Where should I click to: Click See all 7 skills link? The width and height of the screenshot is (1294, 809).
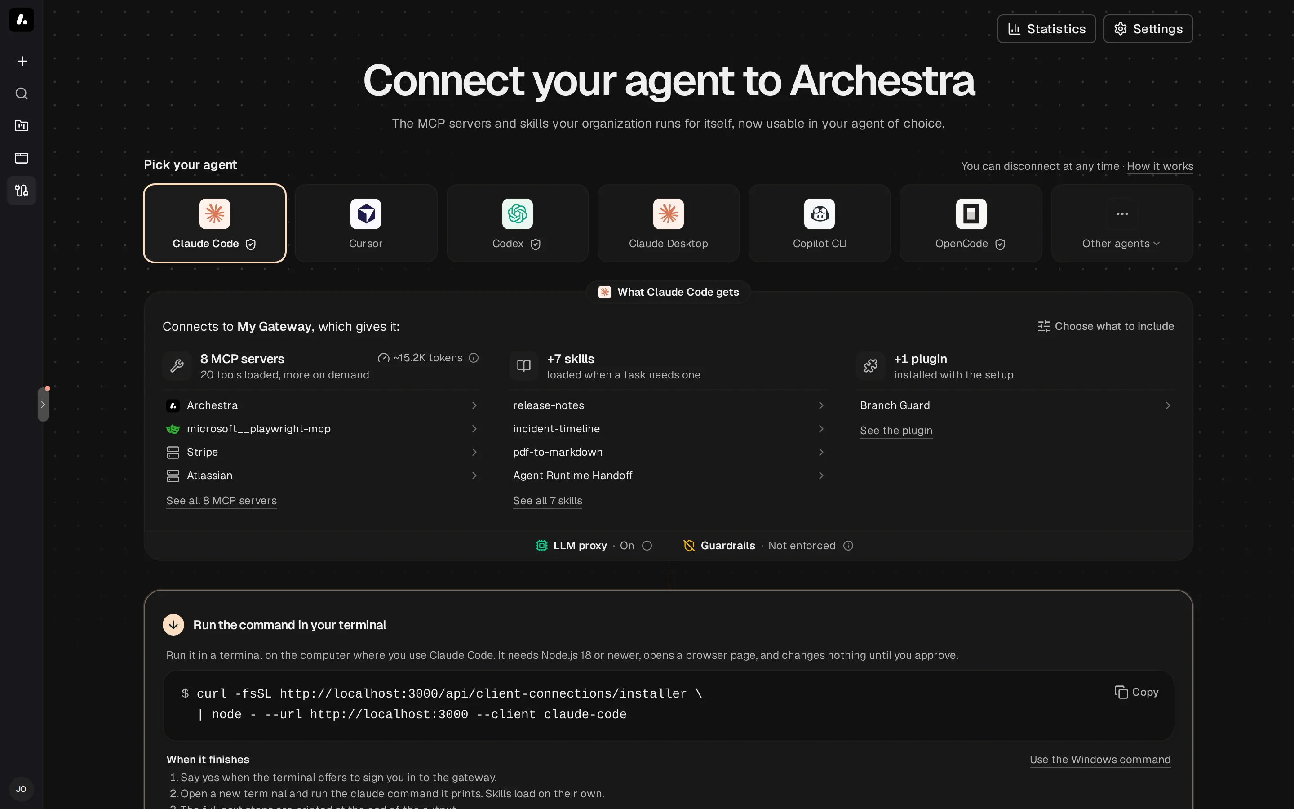point(548,501)
